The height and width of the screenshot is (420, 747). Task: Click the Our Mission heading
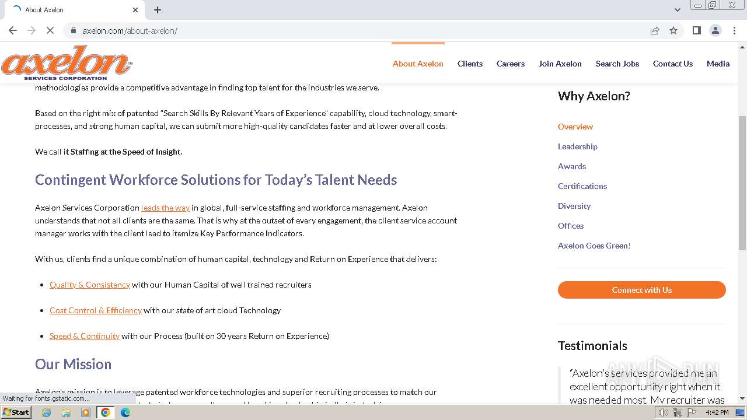pos(73,364)
